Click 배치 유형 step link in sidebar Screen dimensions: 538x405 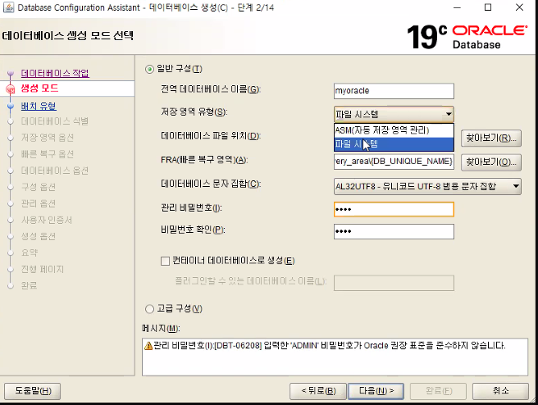click(39, 106)
